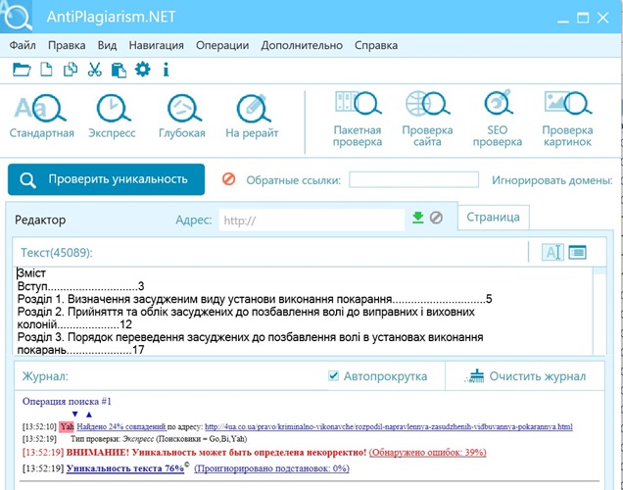Load page with green download arrow icon
623x490 pixels.
coord(418,218)
